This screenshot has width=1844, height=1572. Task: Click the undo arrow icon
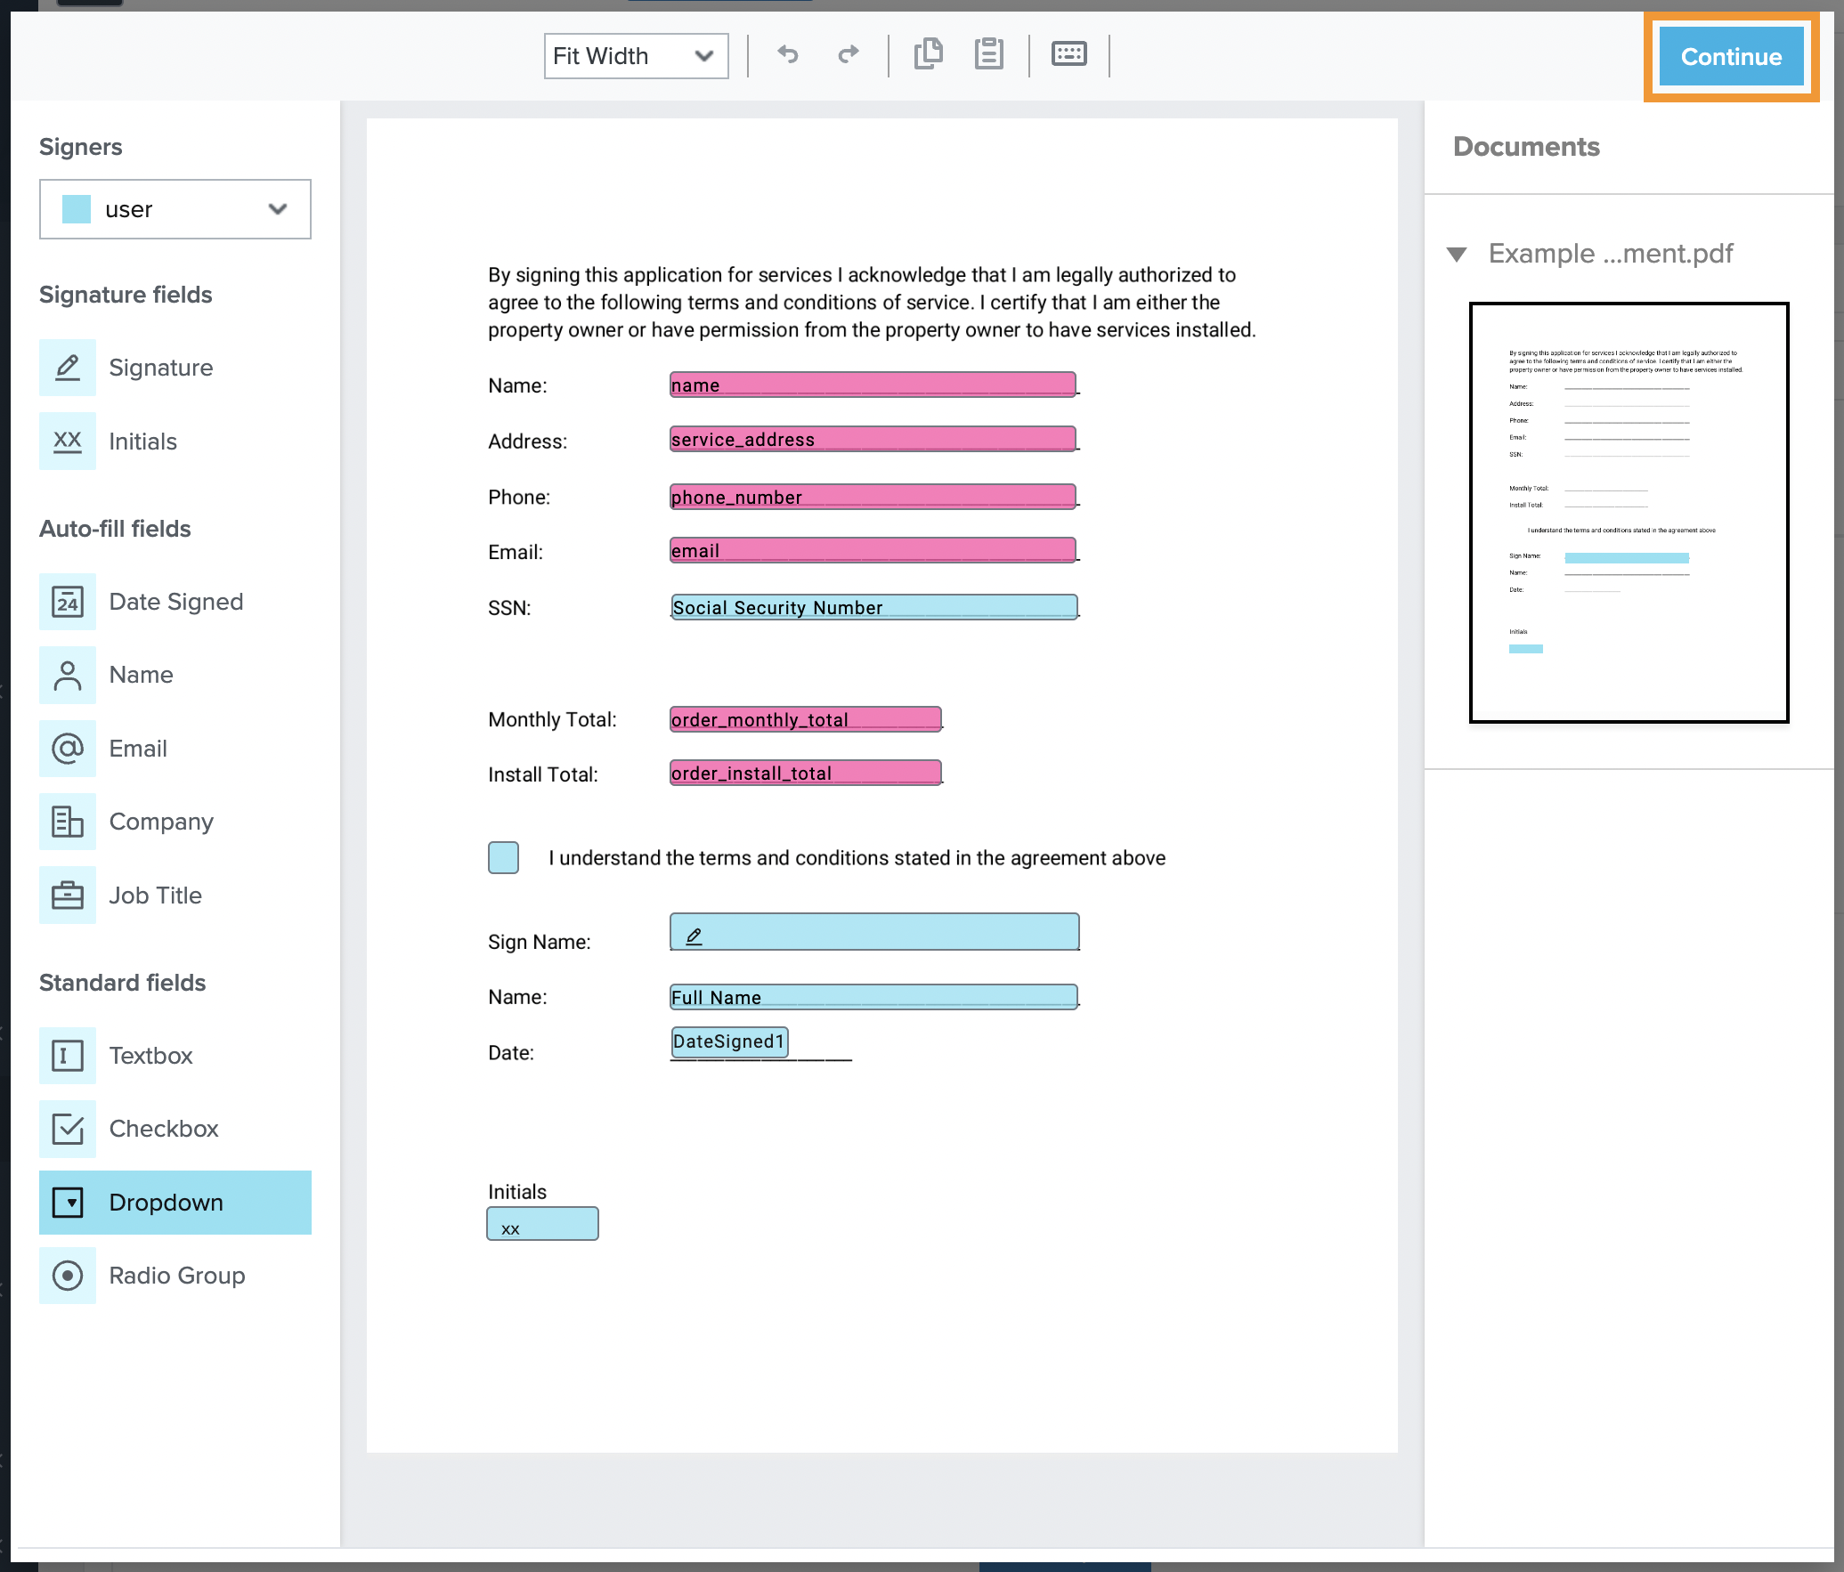point(787,55)
